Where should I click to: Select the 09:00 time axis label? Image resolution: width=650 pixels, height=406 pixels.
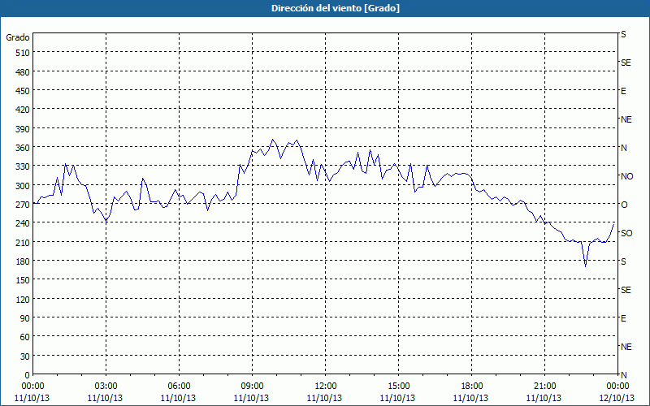point(252,387)
